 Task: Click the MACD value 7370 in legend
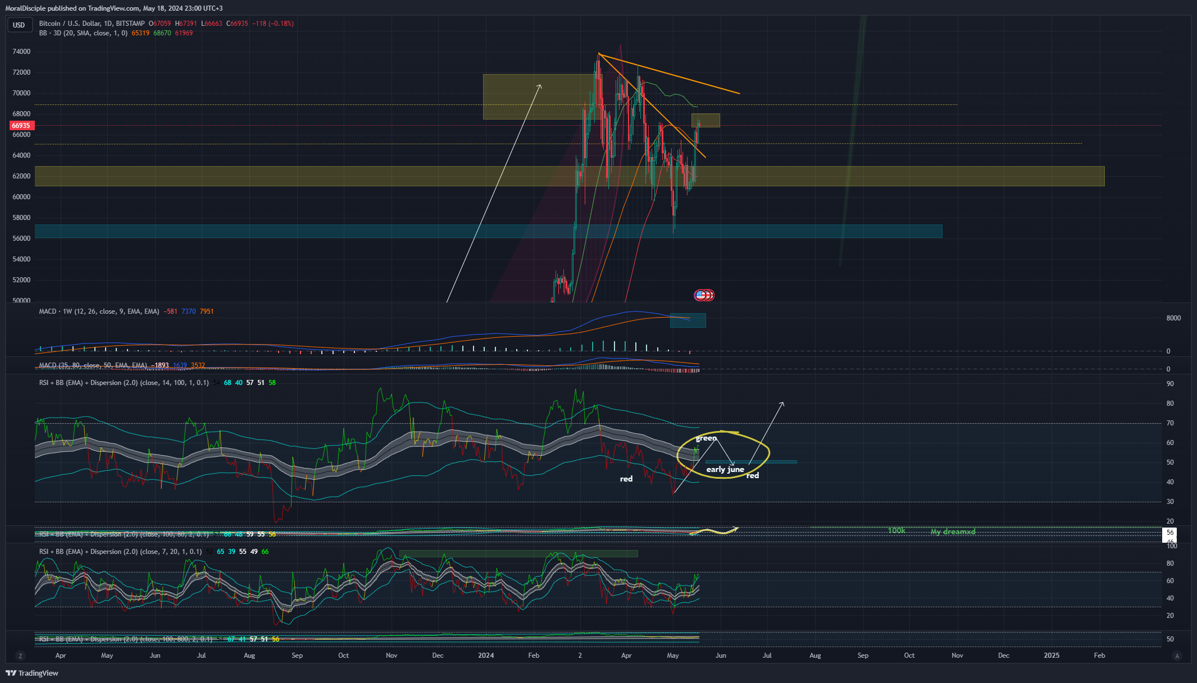click(189, 311)
